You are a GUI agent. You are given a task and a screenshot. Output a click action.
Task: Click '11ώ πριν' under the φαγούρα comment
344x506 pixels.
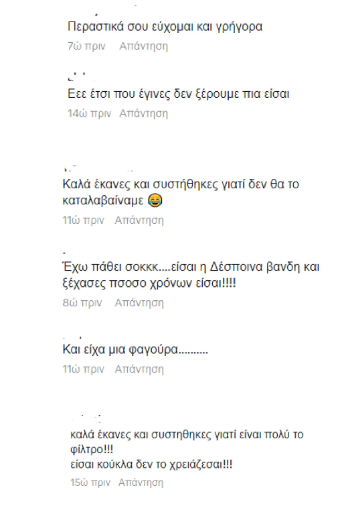(83, 369)
